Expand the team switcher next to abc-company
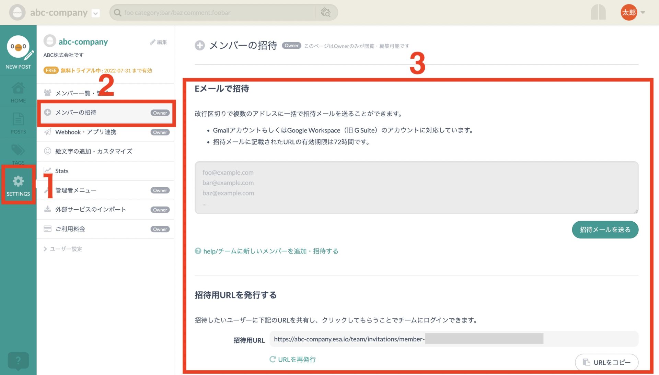 (x=95, y=13)
